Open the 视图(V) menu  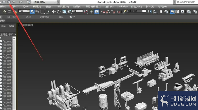pyautogui.click(x=37, y=7)
